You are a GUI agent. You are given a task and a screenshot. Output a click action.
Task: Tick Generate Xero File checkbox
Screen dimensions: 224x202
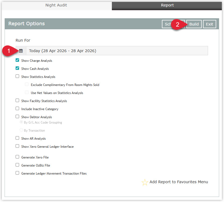tap(17, 157)
